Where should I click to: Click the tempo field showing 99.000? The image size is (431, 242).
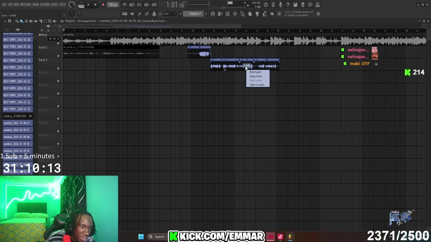tap(113, 5)
